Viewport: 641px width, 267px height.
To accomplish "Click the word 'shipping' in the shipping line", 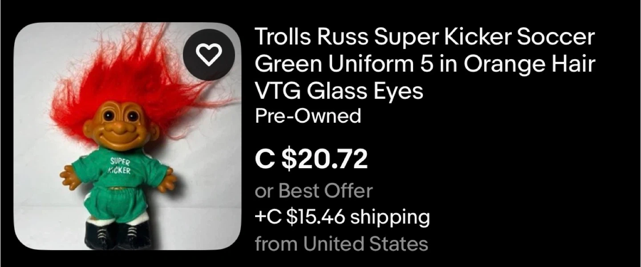I will (x=389, y=217).
